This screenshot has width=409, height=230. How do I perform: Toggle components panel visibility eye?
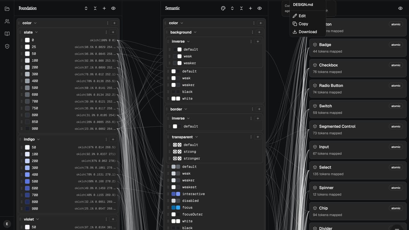400,8
